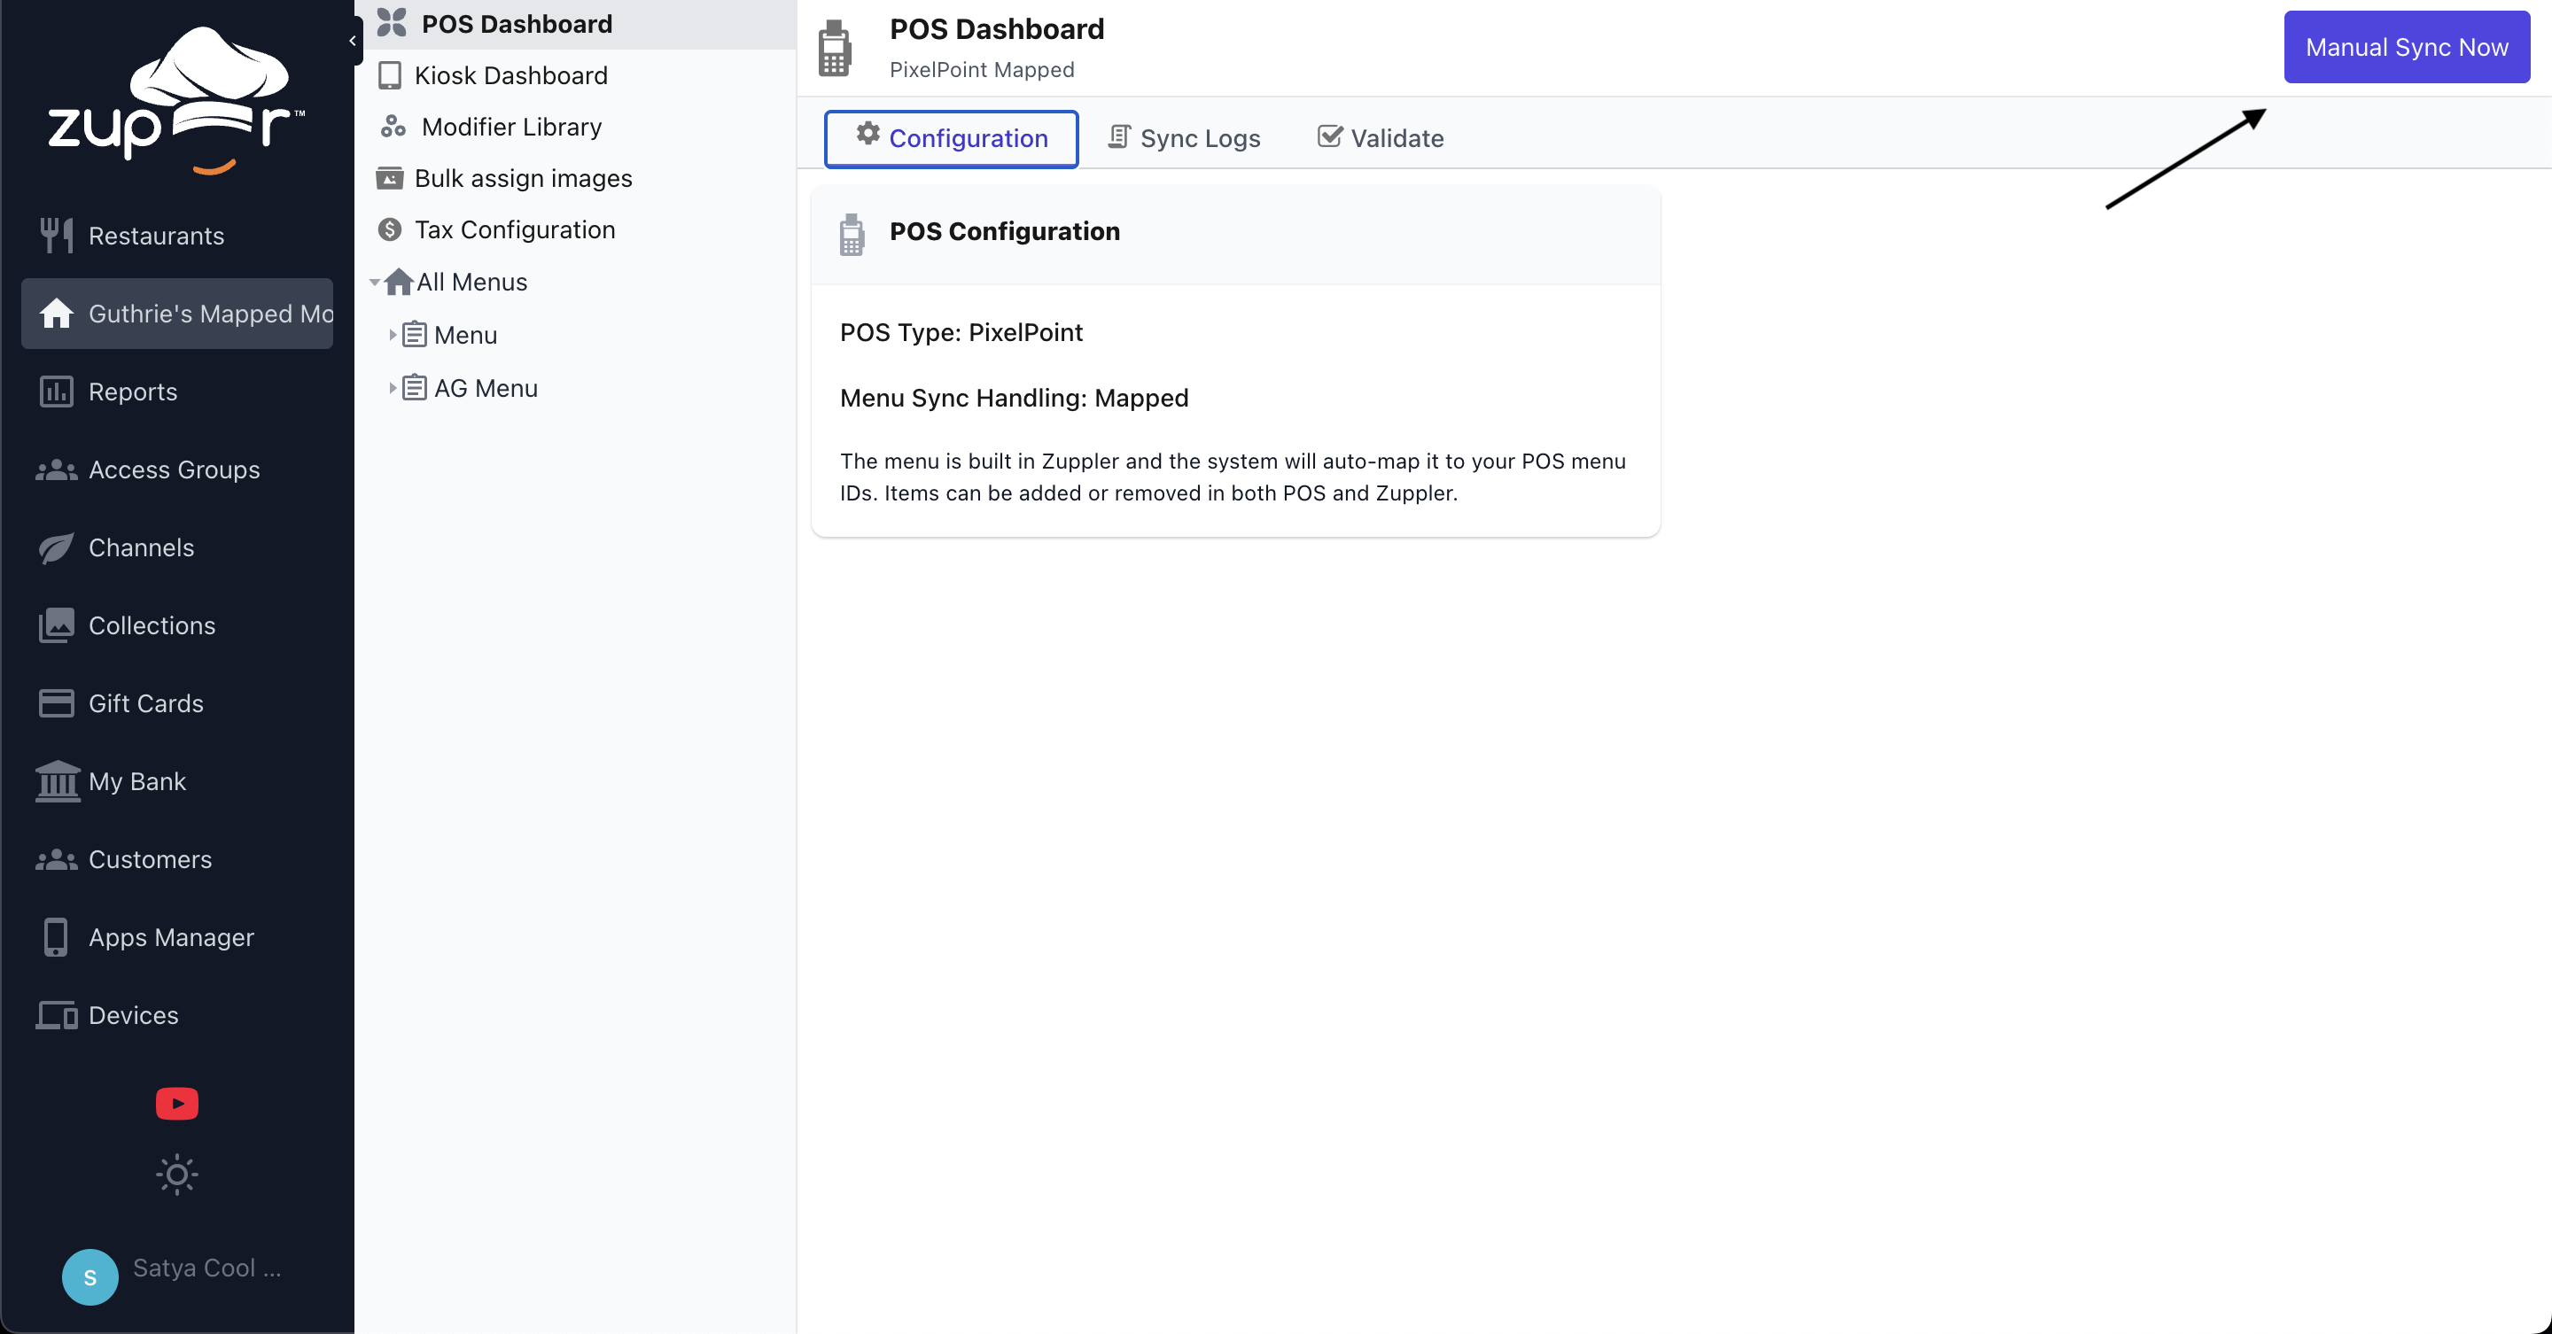Viewport: 2552px width, 1334px height.
Task: Collapse the All Menus tree node
Action: (x=375, y=283)
